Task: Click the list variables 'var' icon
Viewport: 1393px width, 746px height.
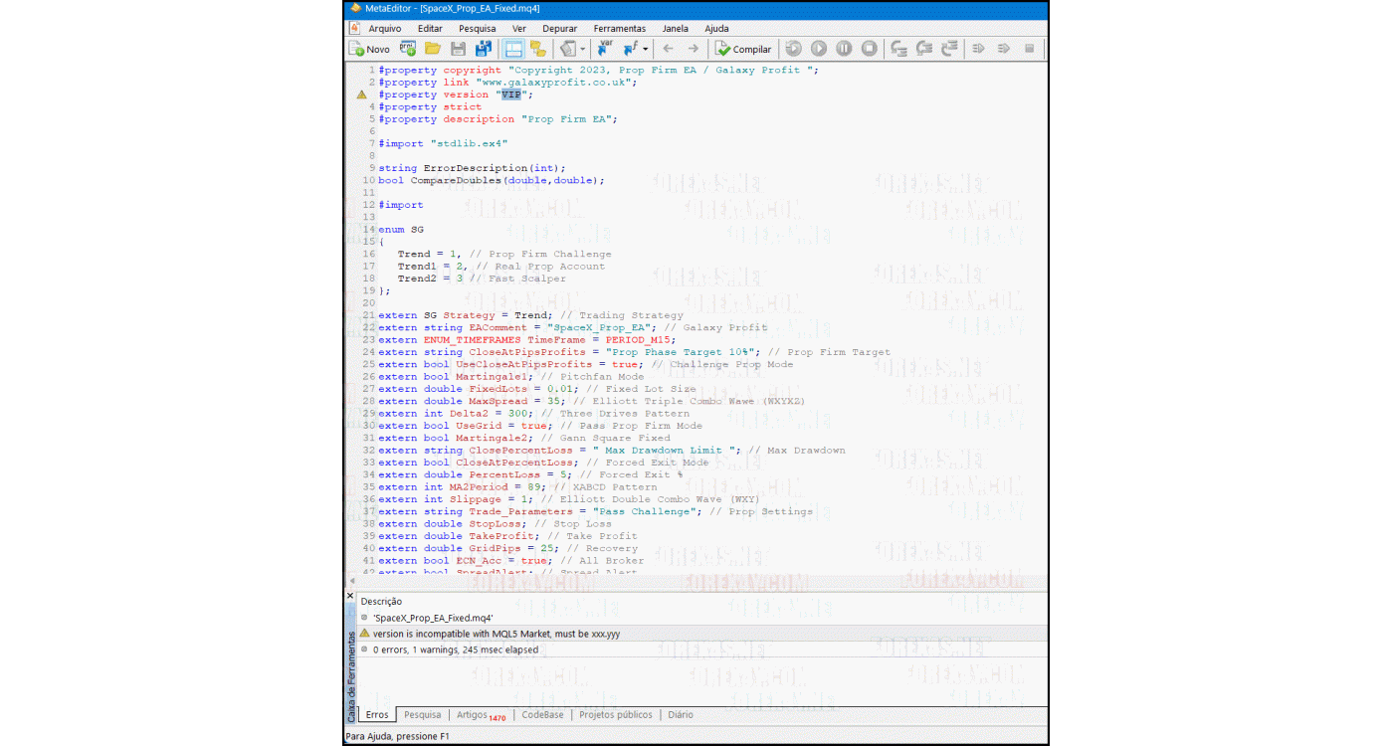Action: 604,49
